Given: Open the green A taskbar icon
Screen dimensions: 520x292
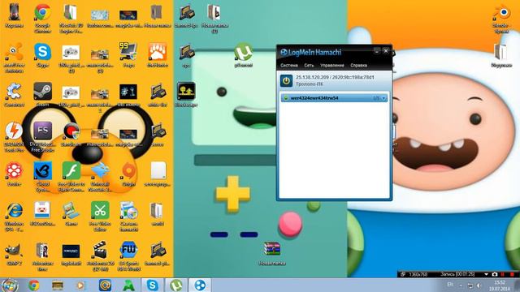Looking at the screenshot, I should (128, 285).
